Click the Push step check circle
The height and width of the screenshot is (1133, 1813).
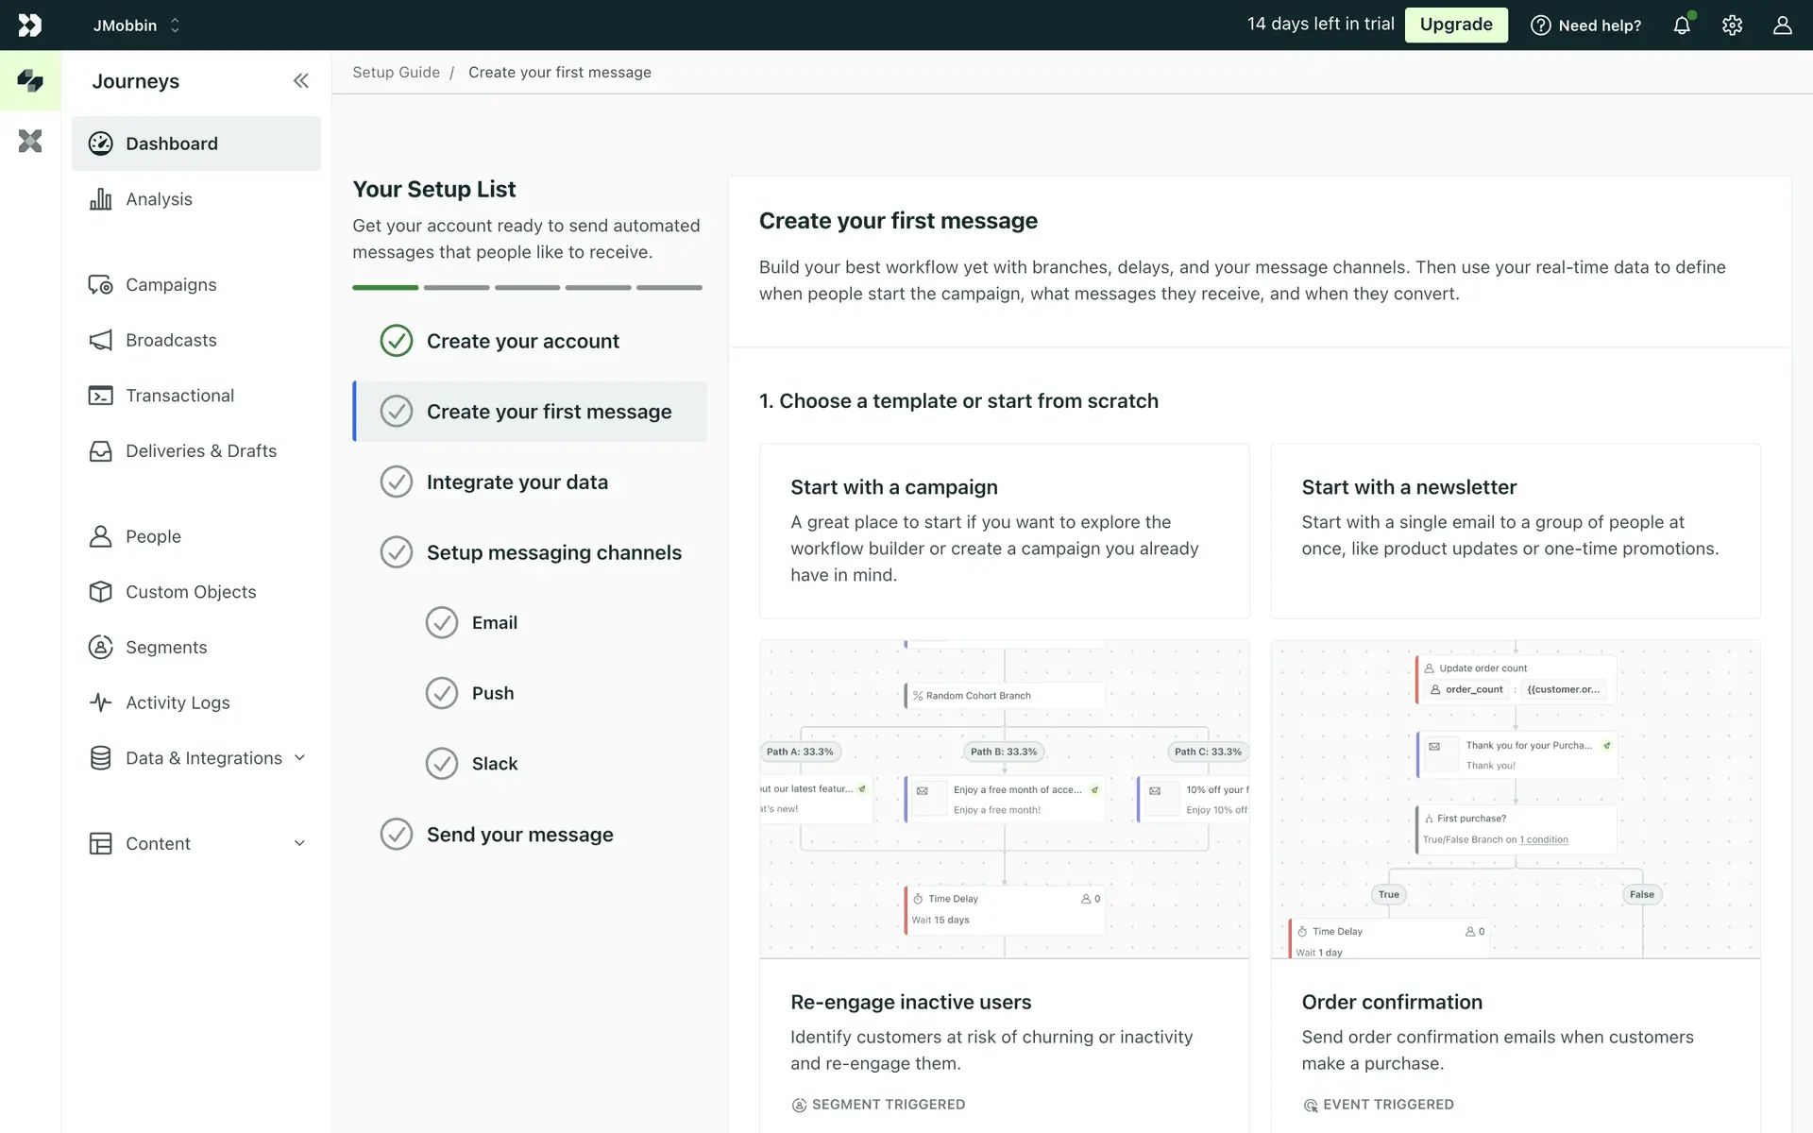point(441,693)
